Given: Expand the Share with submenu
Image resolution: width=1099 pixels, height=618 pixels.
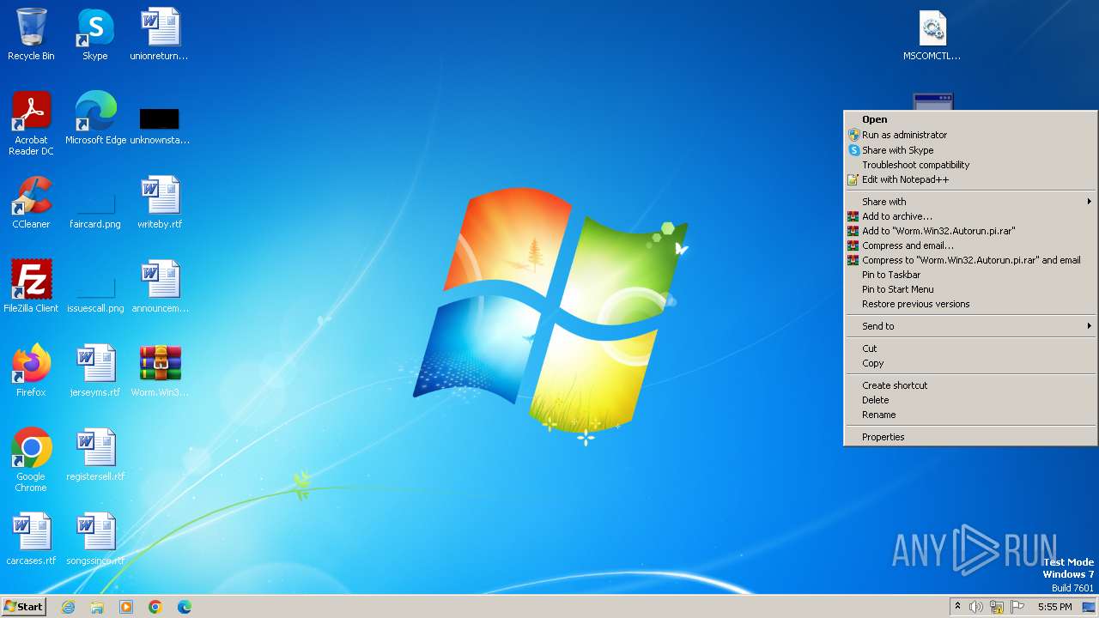Looking at the screenshot, I should tap(970, 202).
